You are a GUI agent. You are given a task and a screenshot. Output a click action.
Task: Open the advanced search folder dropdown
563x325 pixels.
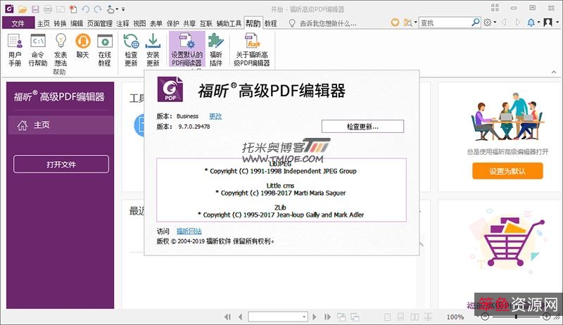point(415,23)
